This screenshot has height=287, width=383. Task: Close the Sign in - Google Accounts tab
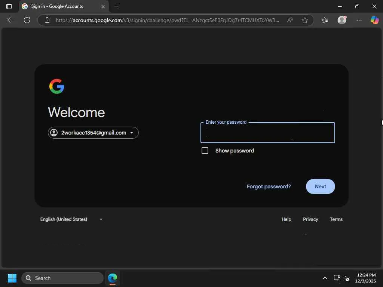click(103, 7)
